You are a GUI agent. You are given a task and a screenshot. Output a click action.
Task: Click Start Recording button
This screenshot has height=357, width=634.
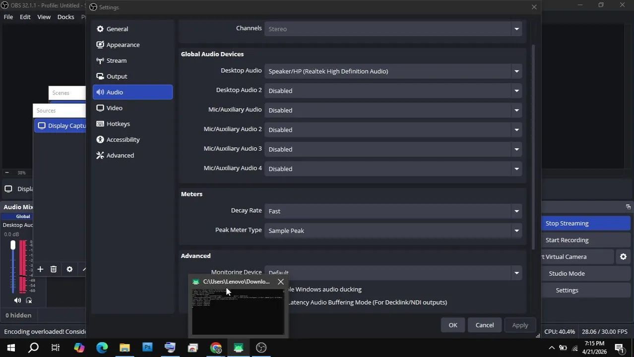point(585,240)
